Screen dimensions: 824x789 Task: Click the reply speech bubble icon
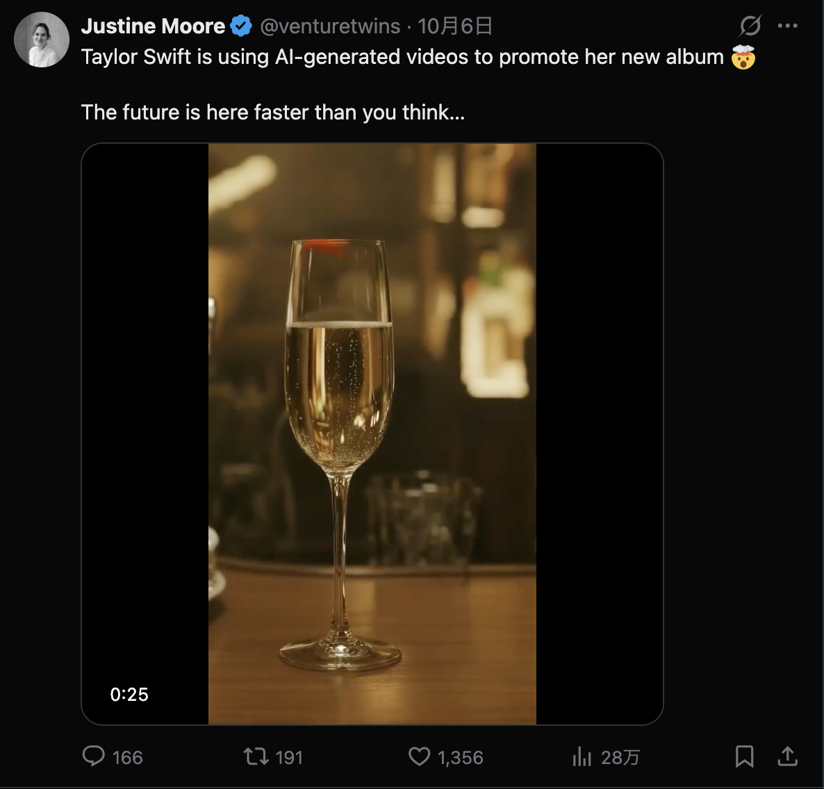tap(93, 756)
